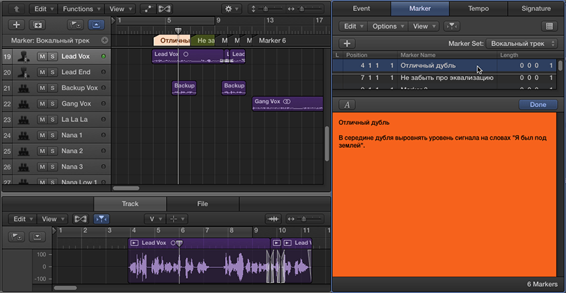Open the left-click tool menu labeled V
The width and height of the screenshot is (566, 293).
pyautogui.click(x=155, y=219)
